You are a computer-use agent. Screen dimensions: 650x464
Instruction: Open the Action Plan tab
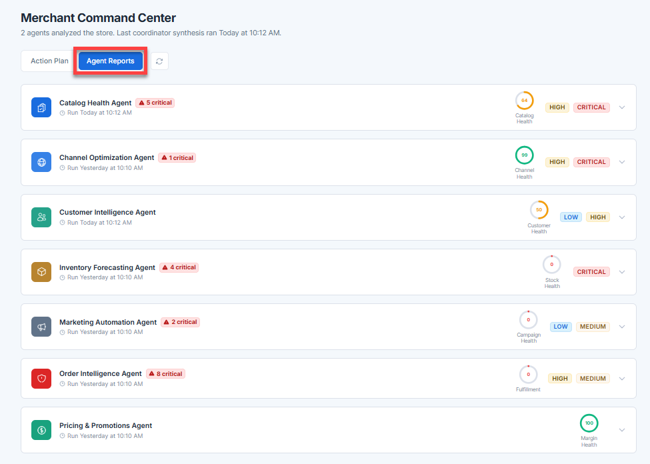pyautogui.click(x=49, y=61)
